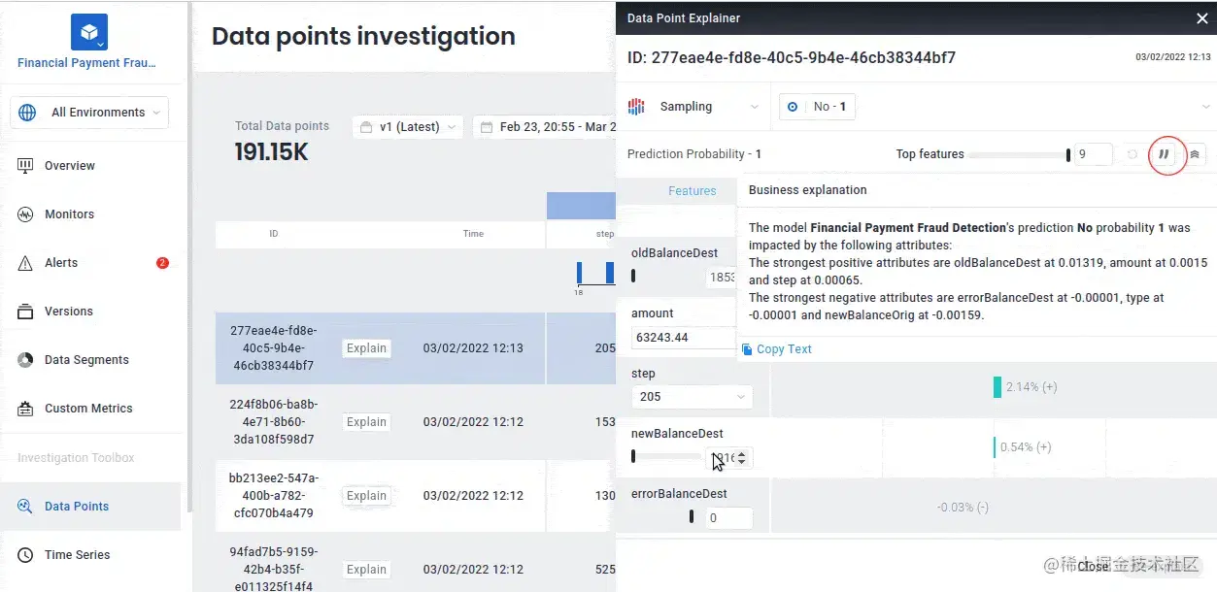1217x592 pixels.
Task: Open the prediction class No - 1 selector
Action: (x=817, y=107)
